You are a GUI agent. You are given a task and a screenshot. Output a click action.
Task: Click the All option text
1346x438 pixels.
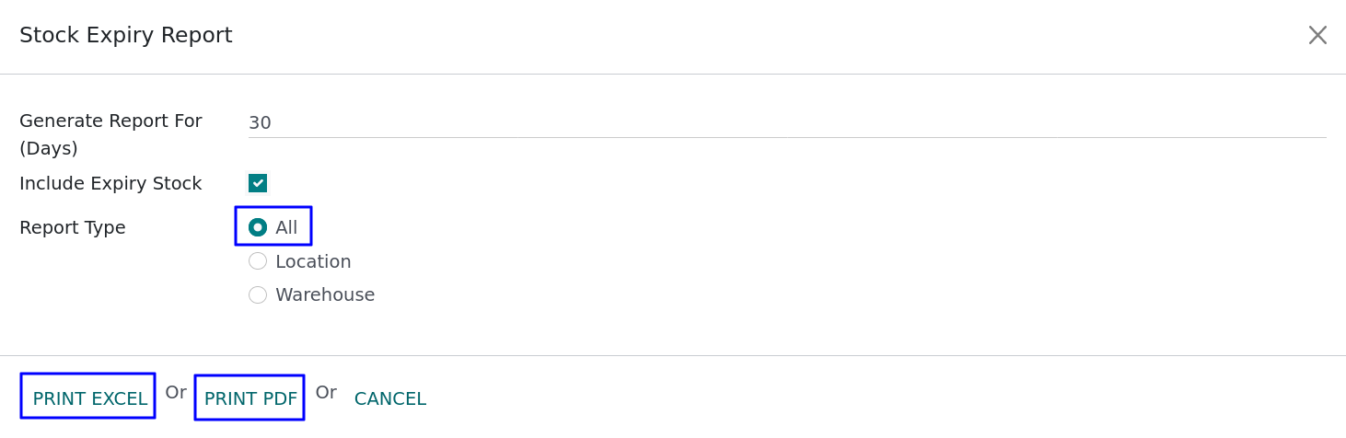pyautogui.click(x=286, y=227)
